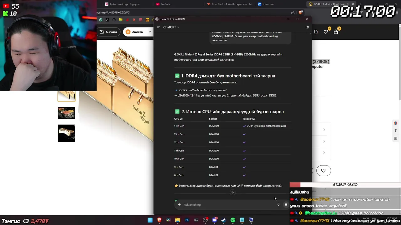Open Notepad app from taskbar

[x=242, y=220]
